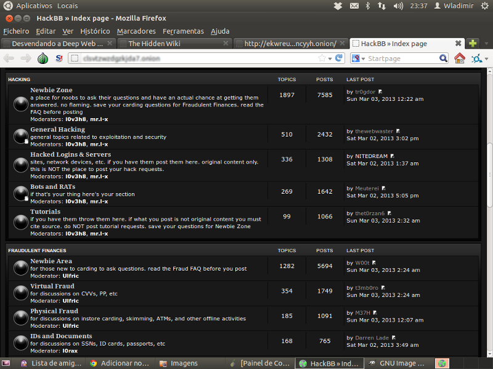Open the Tutorials forum link
Image resolution: width=493 pixels, height=369 pixels.
pyautogui.click(x=45, y=212)
